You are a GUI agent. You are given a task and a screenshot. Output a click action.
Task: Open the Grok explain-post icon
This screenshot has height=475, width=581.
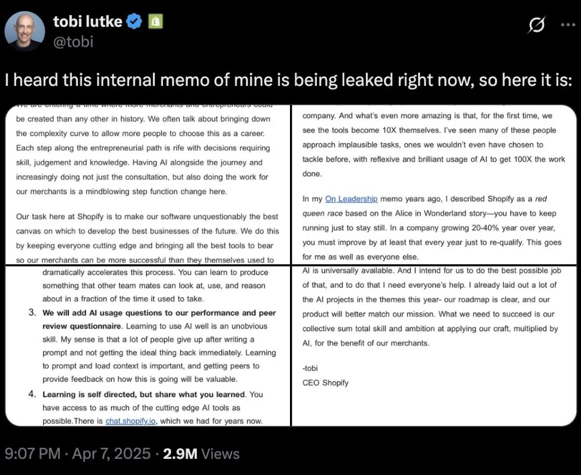[x=537, y=25]
